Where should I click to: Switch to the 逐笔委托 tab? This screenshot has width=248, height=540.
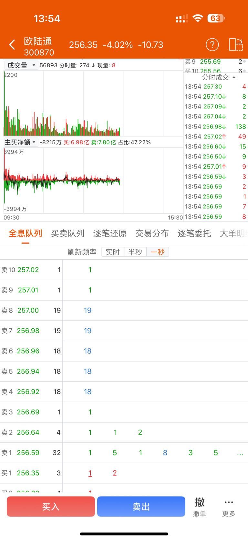pos(194,234)
